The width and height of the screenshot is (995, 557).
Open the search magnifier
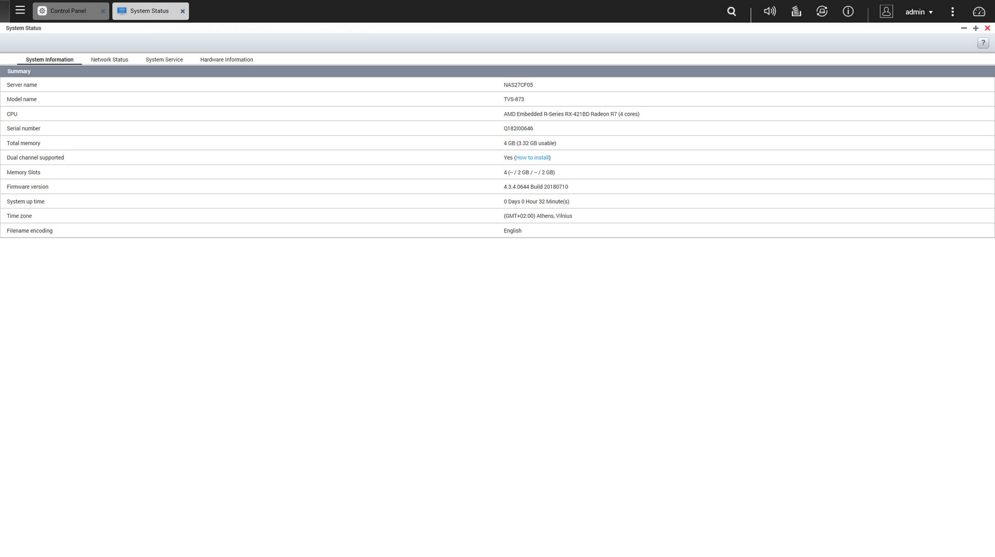point(731,11)
